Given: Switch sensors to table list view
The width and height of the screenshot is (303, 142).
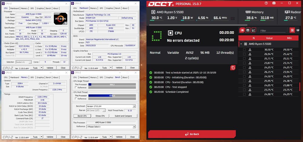Looking at the screenshot, I should click(x=242, y=30).
